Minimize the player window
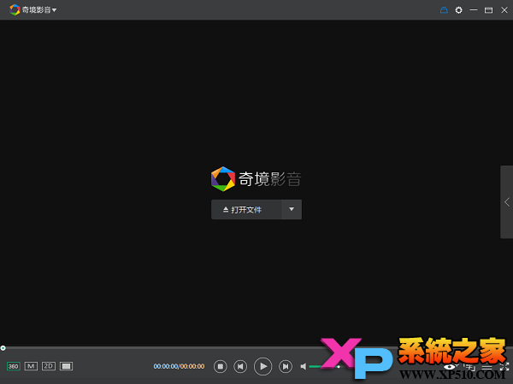The image size is (513, 384). click(474, 10)
